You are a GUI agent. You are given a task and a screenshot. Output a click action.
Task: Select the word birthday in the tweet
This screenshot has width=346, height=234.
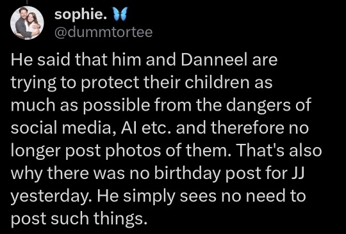pyautogui.click(x=187, y=173)
